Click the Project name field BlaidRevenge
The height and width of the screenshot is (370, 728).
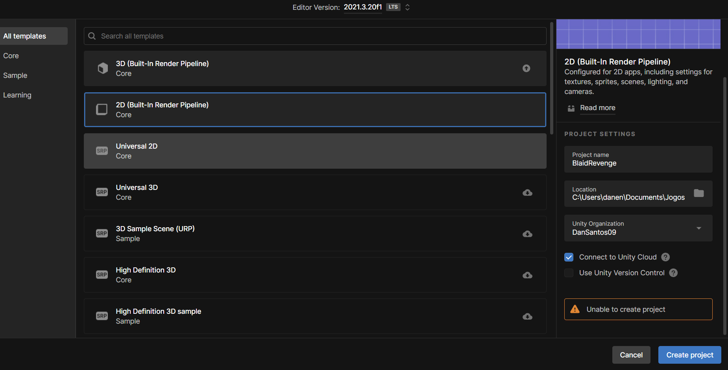pyautogui.click(x=638, y=159)
